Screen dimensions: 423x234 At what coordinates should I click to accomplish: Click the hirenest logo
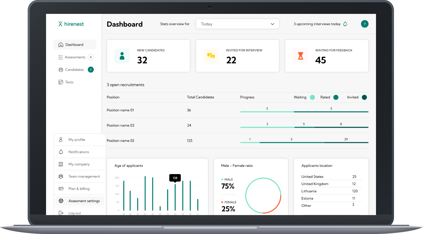[x=71, y=24]
